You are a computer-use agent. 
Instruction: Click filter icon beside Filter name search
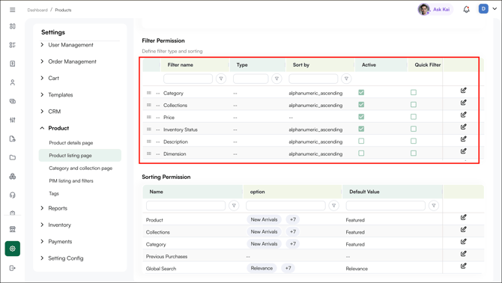coord(221,79)
